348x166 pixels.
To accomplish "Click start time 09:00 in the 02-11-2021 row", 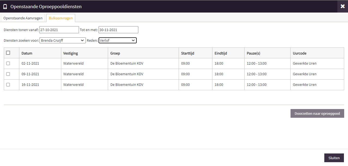I will [185, 63].
